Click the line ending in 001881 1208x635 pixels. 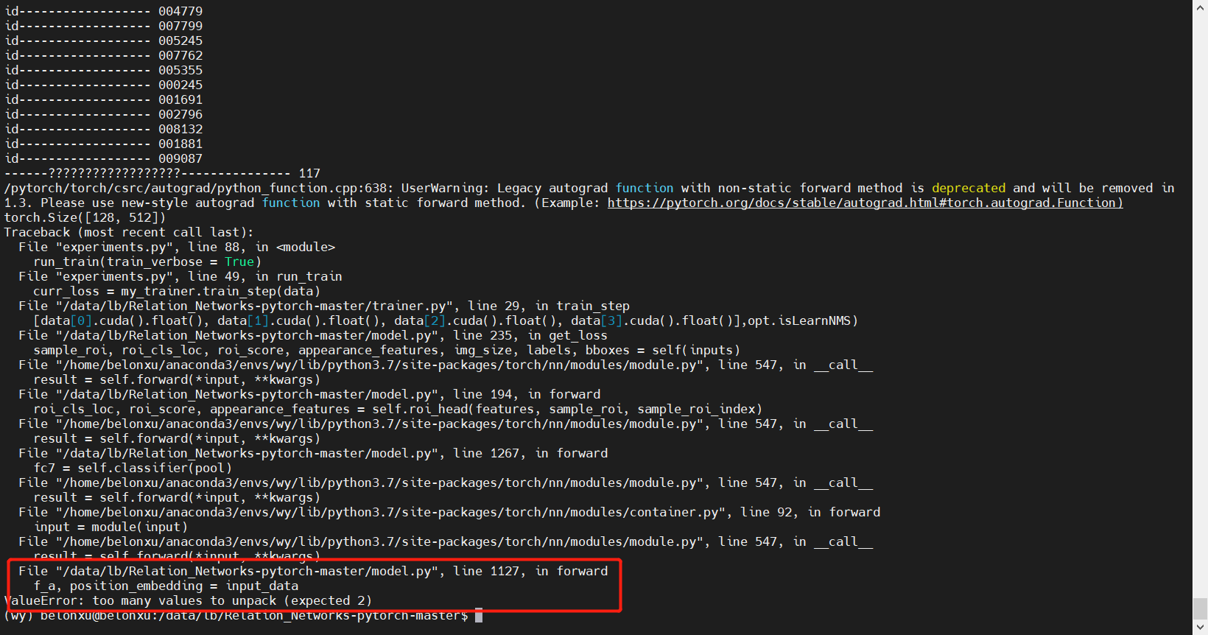[x=103, y=144]
